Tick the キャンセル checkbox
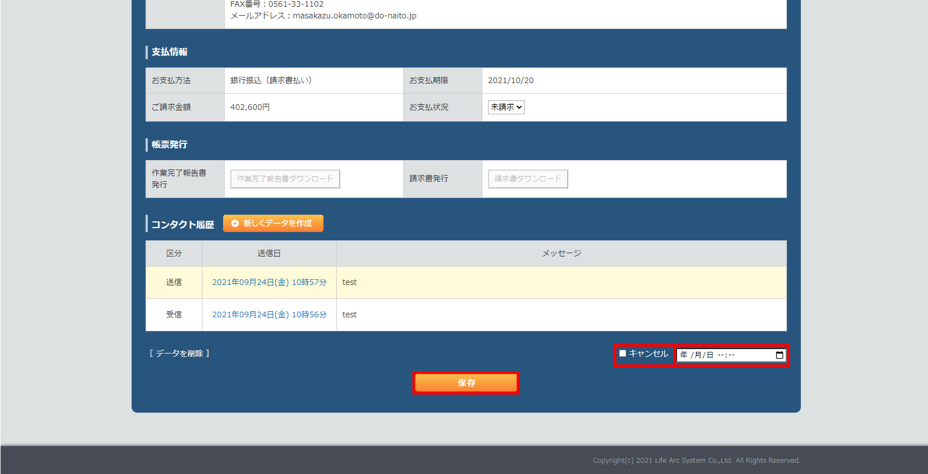This screenshot has height=474, width=928. [622, 354]
